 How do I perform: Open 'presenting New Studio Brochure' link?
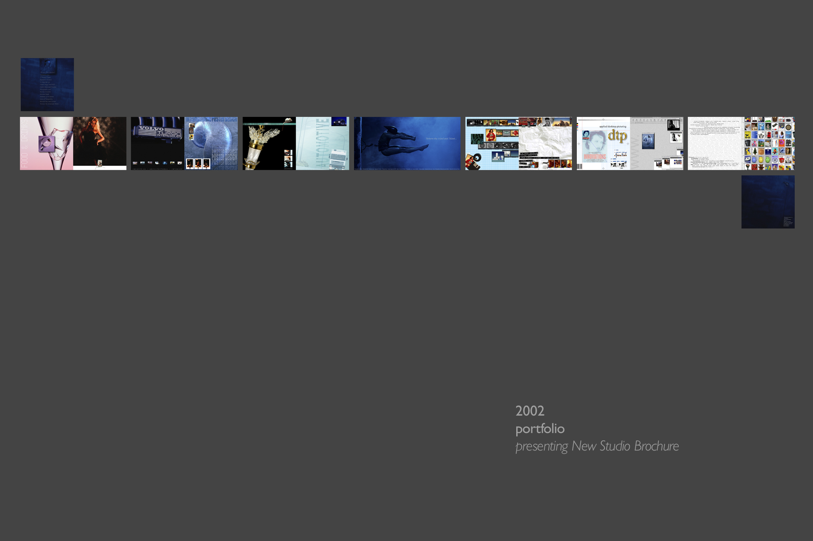[x=597, y=446]
